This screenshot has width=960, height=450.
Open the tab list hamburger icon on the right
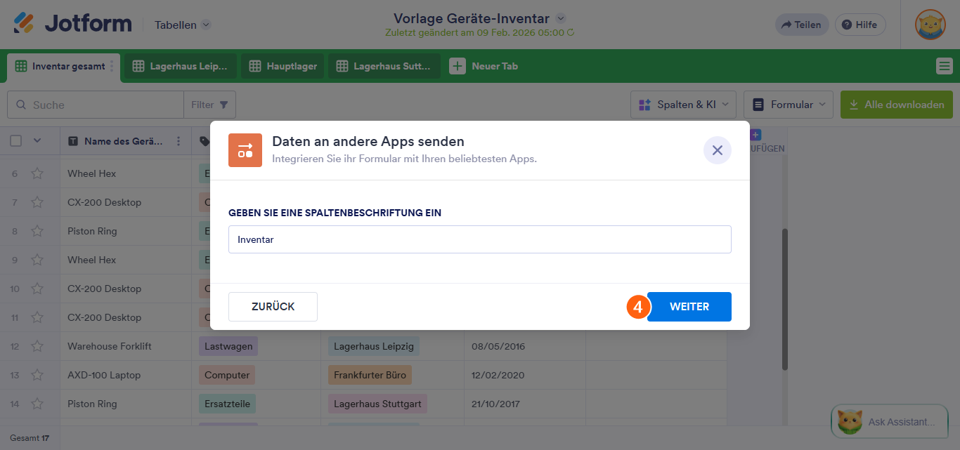click(943, 66)
